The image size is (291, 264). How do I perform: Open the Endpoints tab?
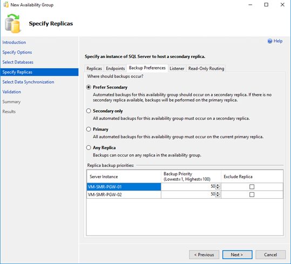(115, 69)
